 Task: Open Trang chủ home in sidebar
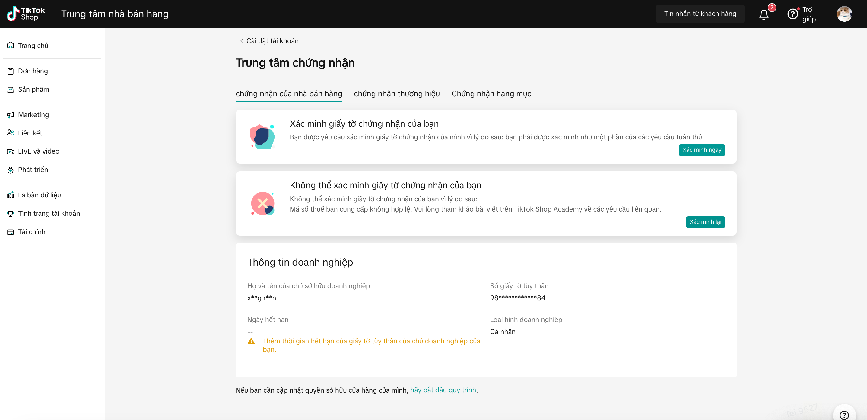[x=33, y=46]
